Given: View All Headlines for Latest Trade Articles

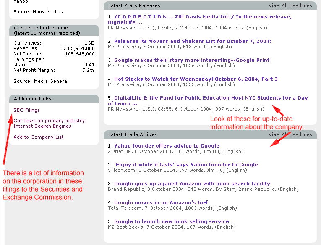Looking at the screenshot, I should click(x=290, y=134).
